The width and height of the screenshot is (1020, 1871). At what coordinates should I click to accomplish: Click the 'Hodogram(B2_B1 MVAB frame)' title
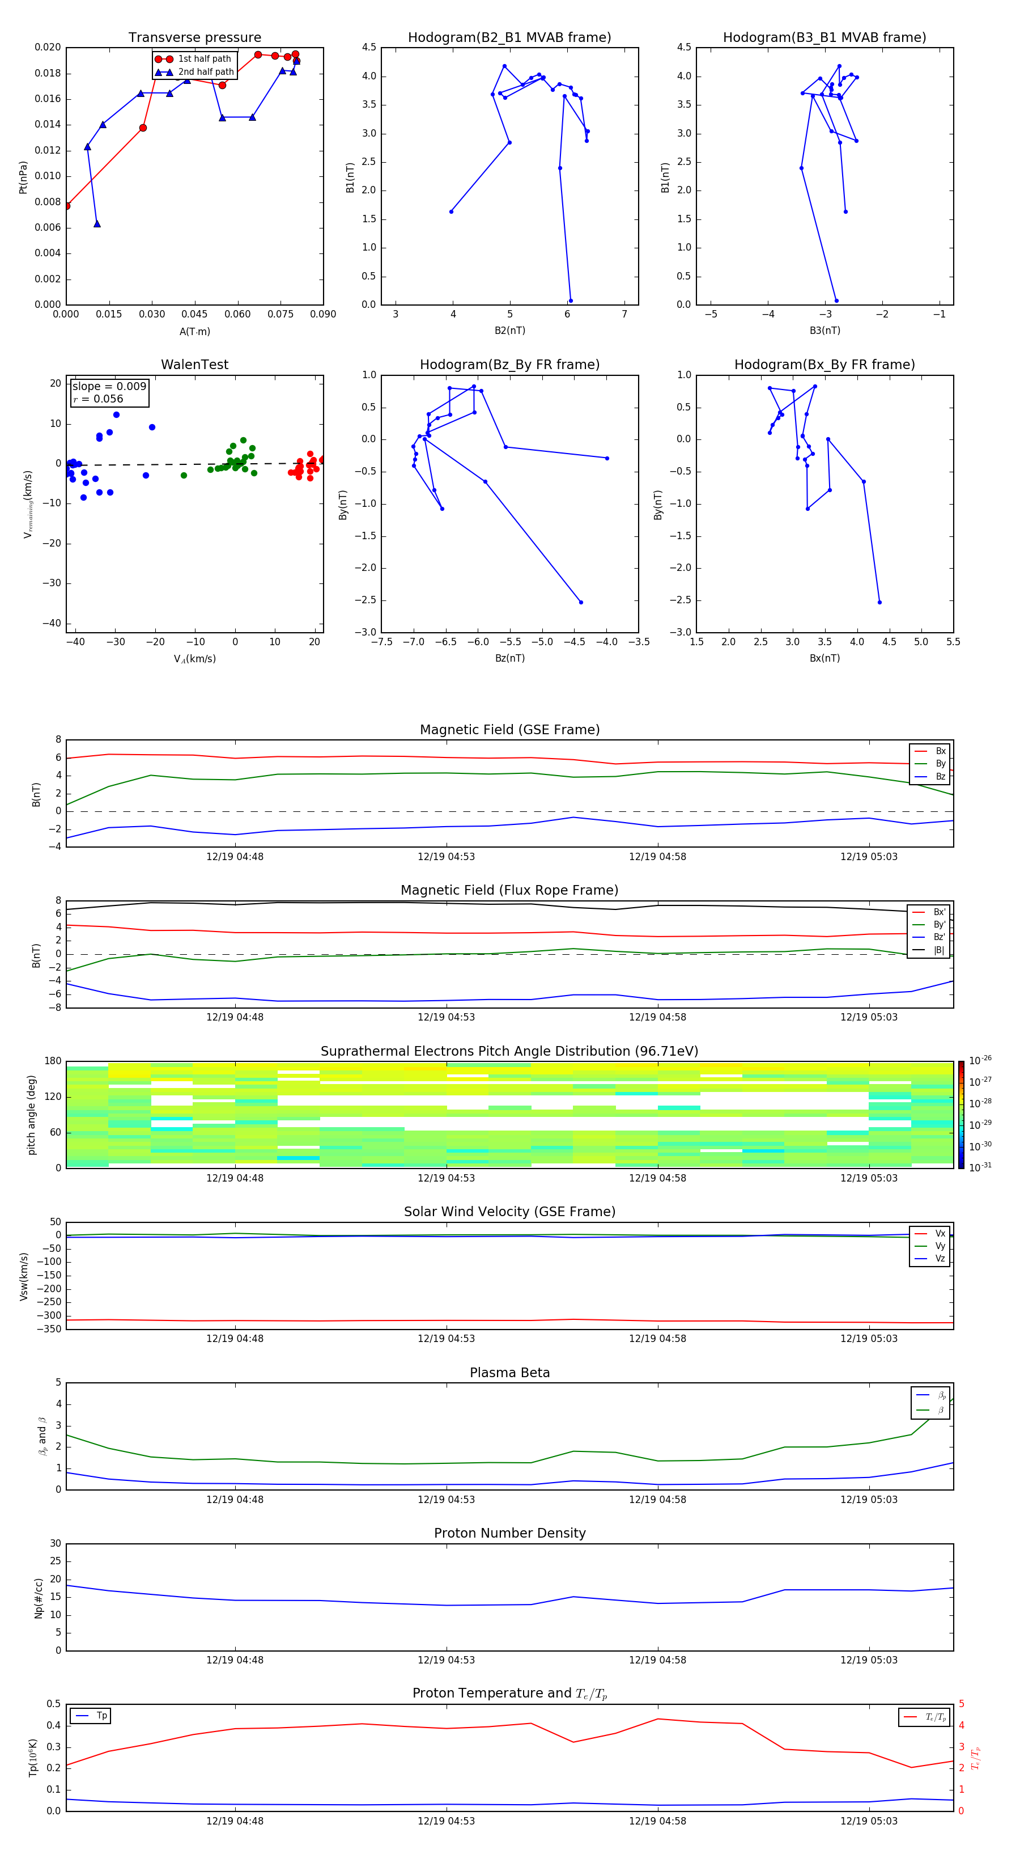click(509, 38)
